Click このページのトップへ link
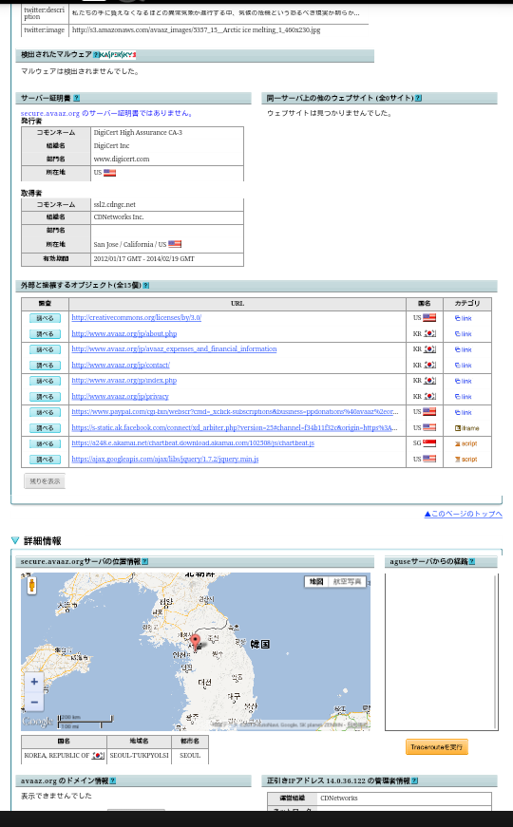 (464, 514)
